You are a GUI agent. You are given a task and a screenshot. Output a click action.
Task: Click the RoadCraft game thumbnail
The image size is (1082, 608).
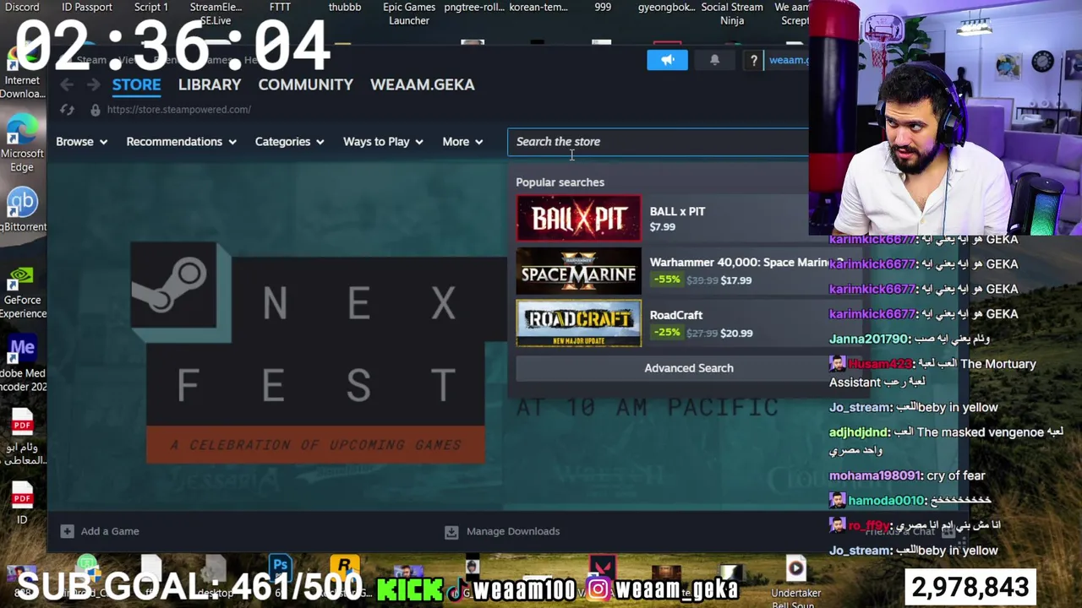coord(579,323)
